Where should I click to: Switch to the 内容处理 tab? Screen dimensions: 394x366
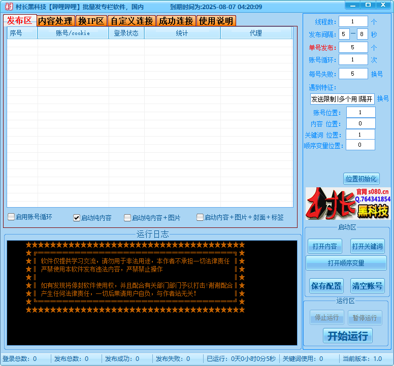pyautogui.click(x=55, y=21)
